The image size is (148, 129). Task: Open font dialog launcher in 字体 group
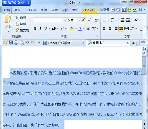pos(98,37)
